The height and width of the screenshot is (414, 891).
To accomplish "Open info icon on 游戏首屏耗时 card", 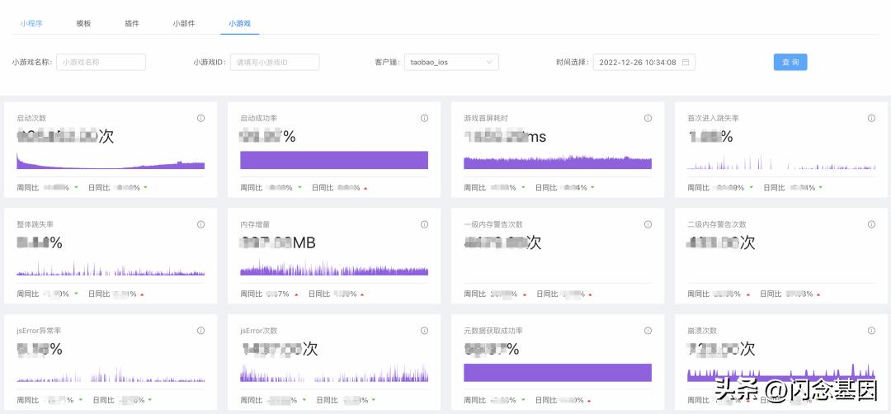I will tap(648, 118).
